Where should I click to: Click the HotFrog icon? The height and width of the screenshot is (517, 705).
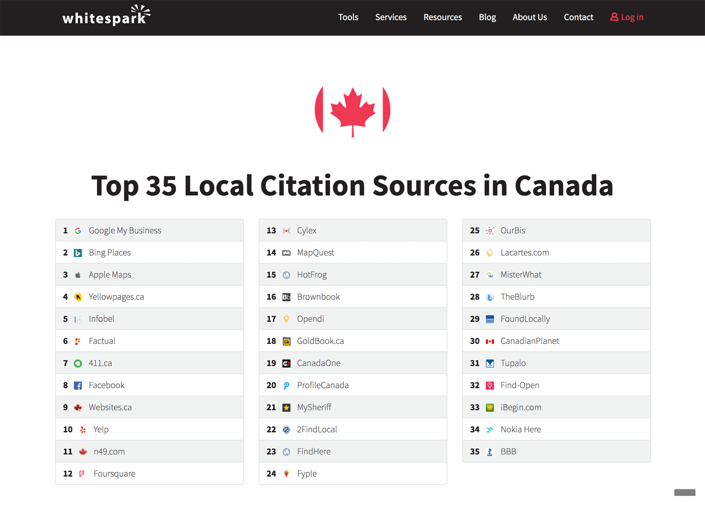click(x=286, y=275)
